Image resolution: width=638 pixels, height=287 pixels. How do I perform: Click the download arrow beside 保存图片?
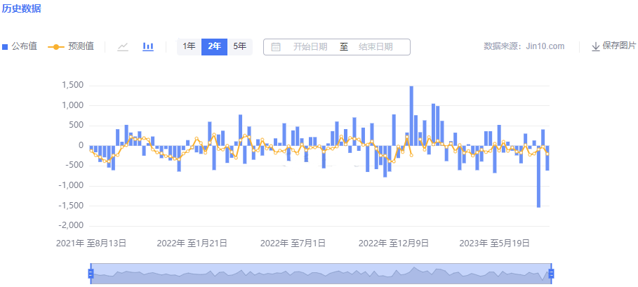595,46
